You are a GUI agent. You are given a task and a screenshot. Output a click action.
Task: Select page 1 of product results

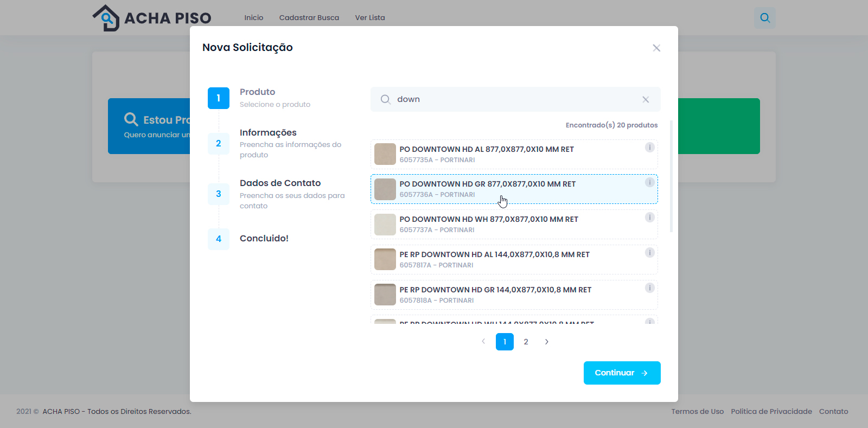click(x=505, y=342)
